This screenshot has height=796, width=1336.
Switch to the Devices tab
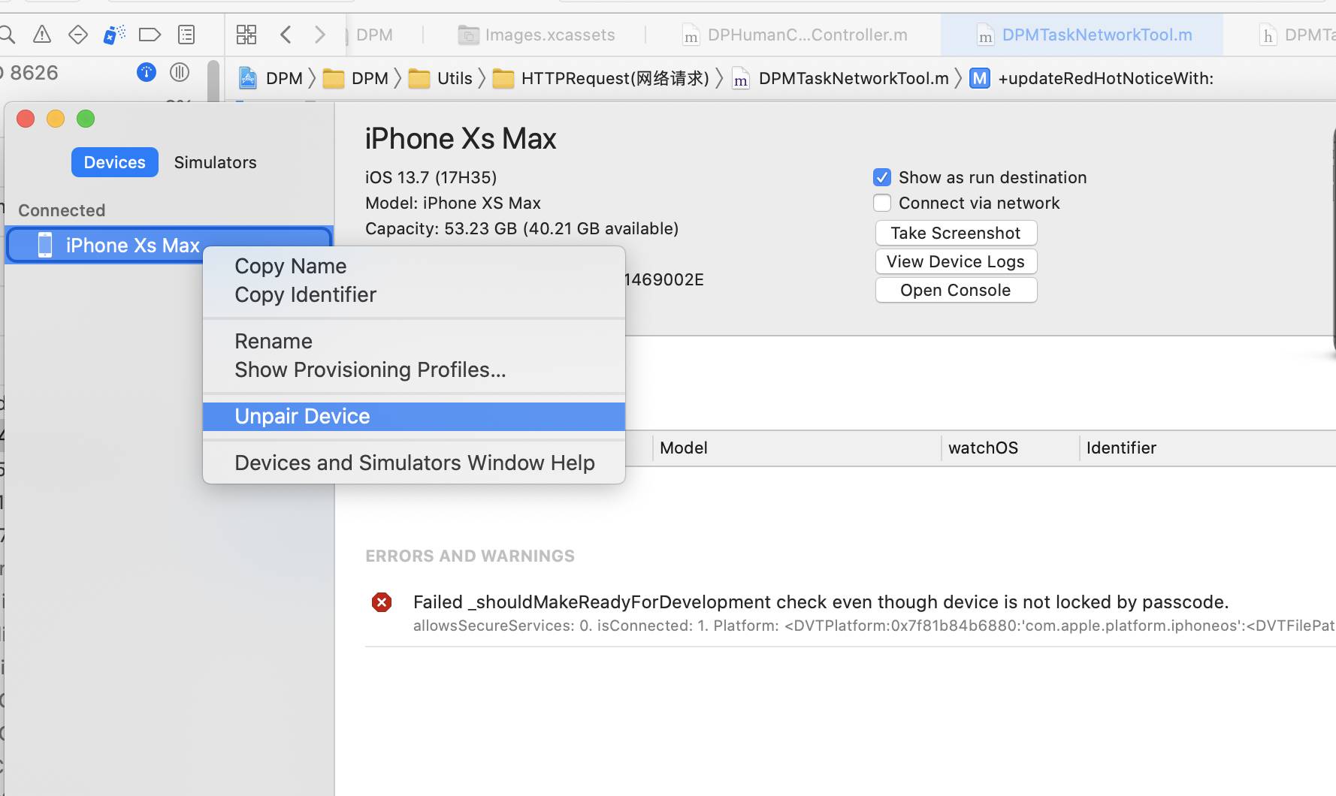pyautogui.click(x=115, y=162)
